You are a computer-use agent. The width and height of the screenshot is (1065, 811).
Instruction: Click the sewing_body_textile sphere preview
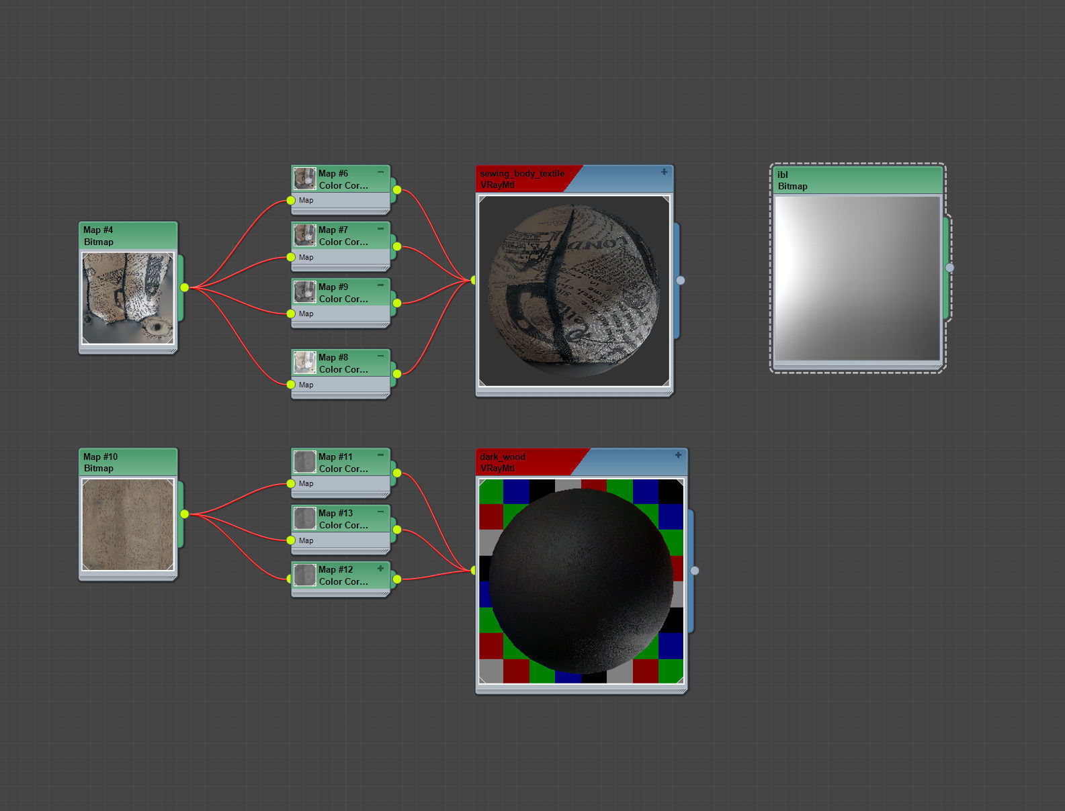pos(574,291)
